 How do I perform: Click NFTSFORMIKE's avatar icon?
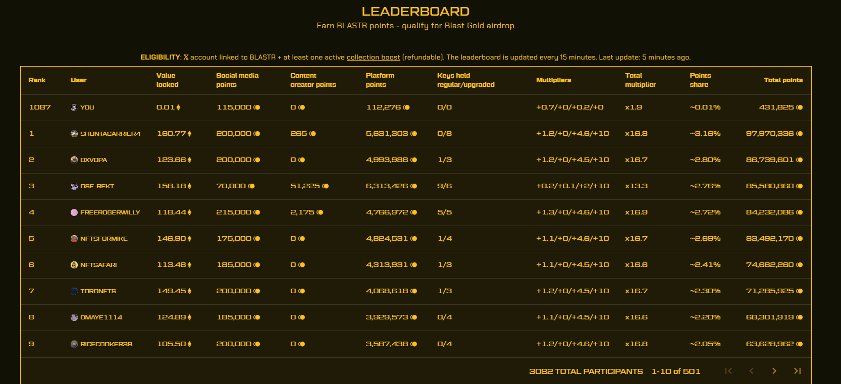pos(74,239)
